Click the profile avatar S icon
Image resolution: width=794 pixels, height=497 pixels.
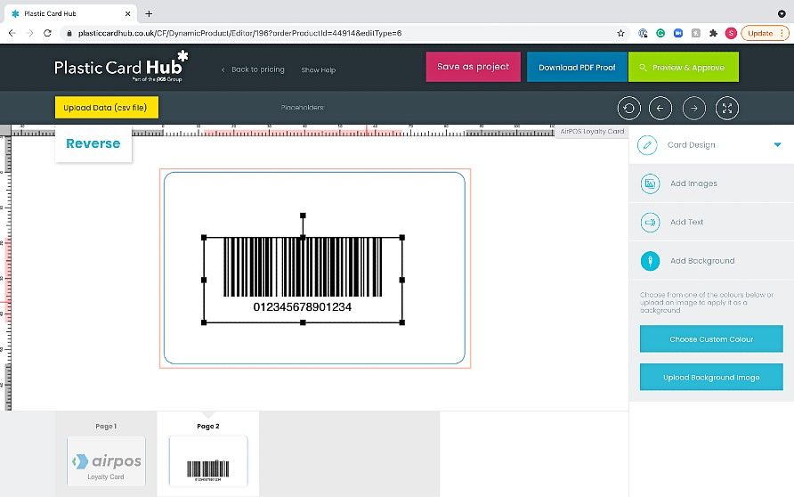click(731, 34)
